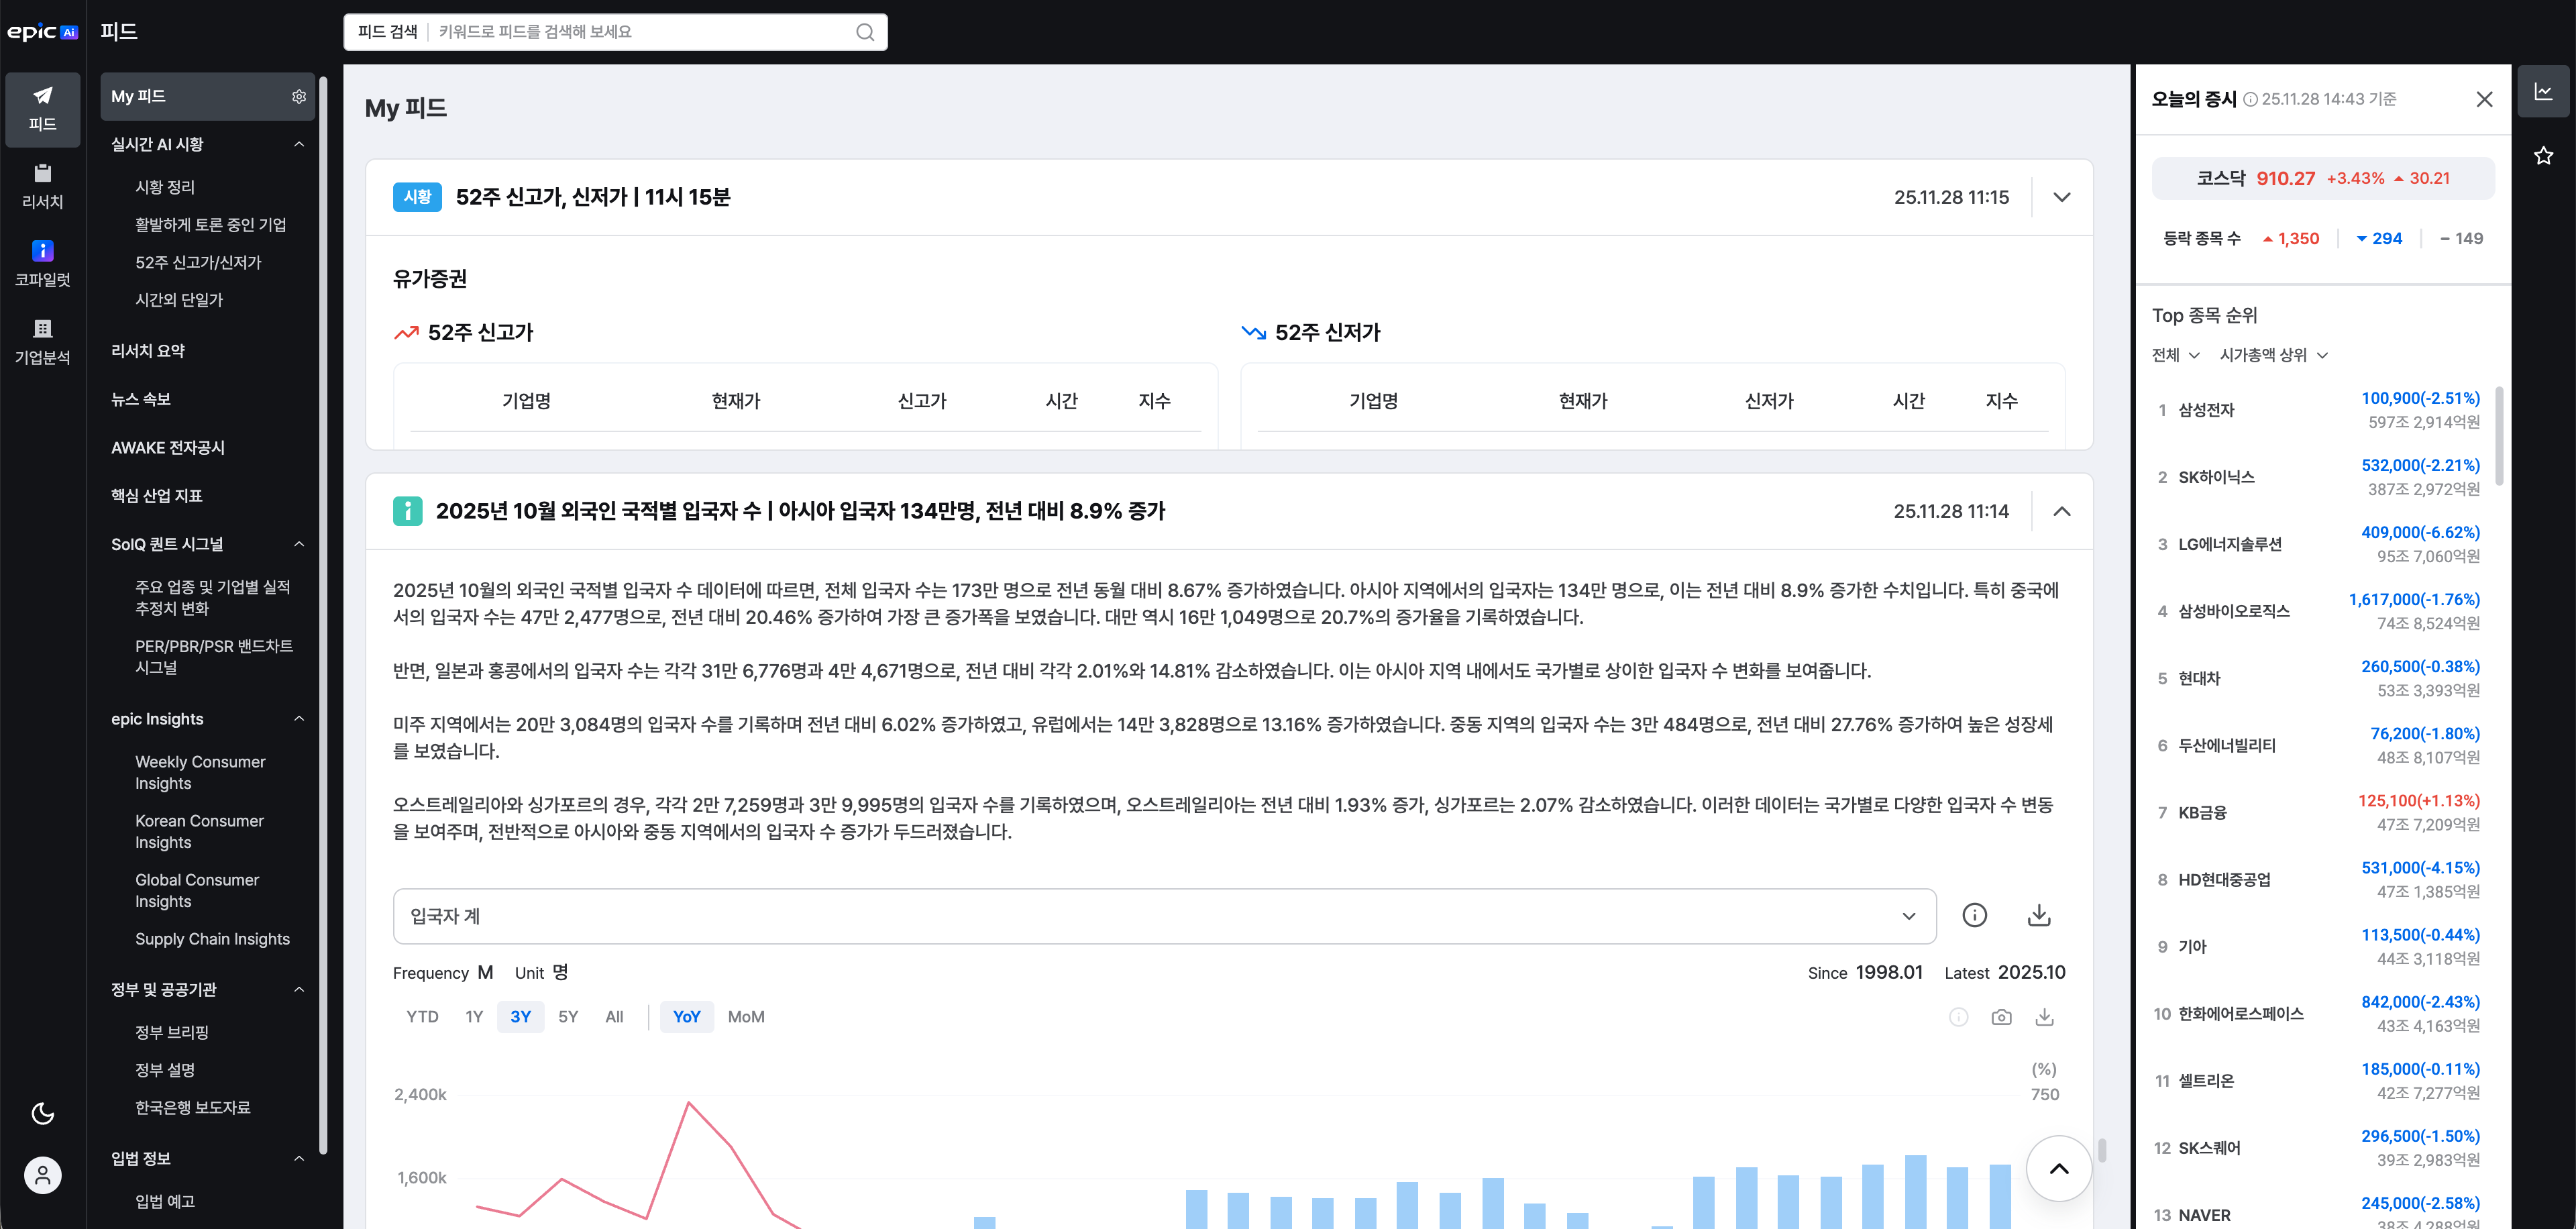Select 정부 브리핑 under 정부 및 공공기관
Image resolution: width=2576 pixels, height=1229 pixels.
coord(173,1032)
